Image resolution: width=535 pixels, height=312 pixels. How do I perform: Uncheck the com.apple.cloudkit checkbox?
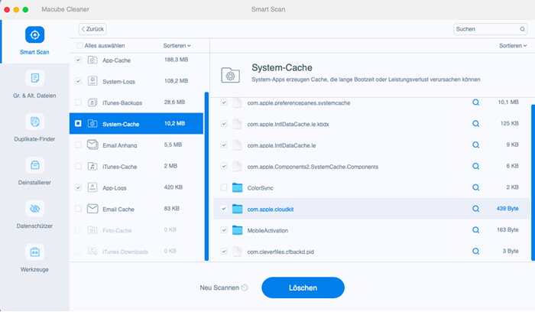(x=224, y=209)
